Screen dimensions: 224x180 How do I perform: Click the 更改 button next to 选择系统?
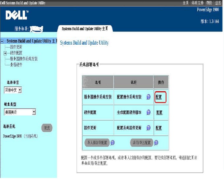pos(47,128)
